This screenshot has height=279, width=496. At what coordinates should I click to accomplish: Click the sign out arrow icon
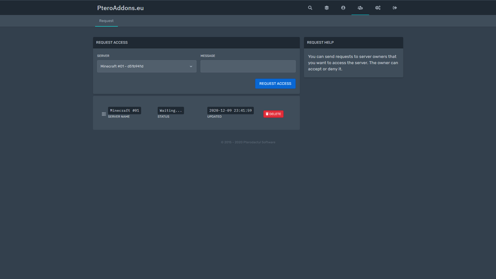[395, 8]
